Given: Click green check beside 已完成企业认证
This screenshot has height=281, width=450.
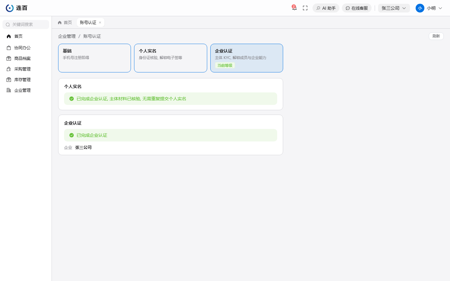Looking at the screenshot, I should click(x=72, y=135).
